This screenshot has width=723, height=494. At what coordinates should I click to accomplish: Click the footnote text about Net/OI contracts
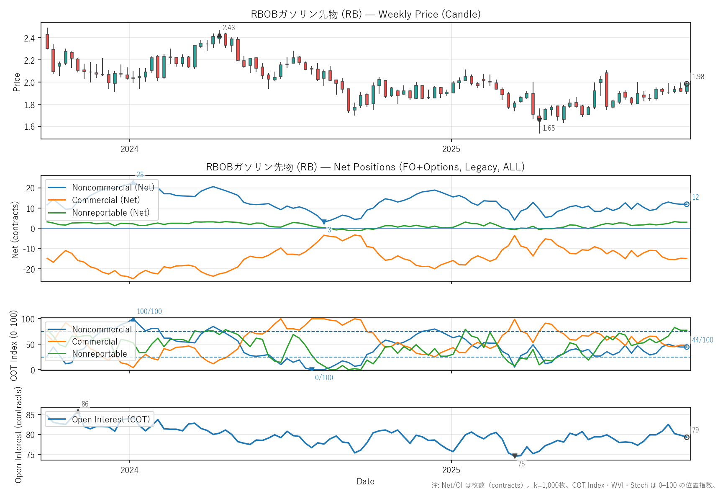pyautogui.click(x=573, y=486)
